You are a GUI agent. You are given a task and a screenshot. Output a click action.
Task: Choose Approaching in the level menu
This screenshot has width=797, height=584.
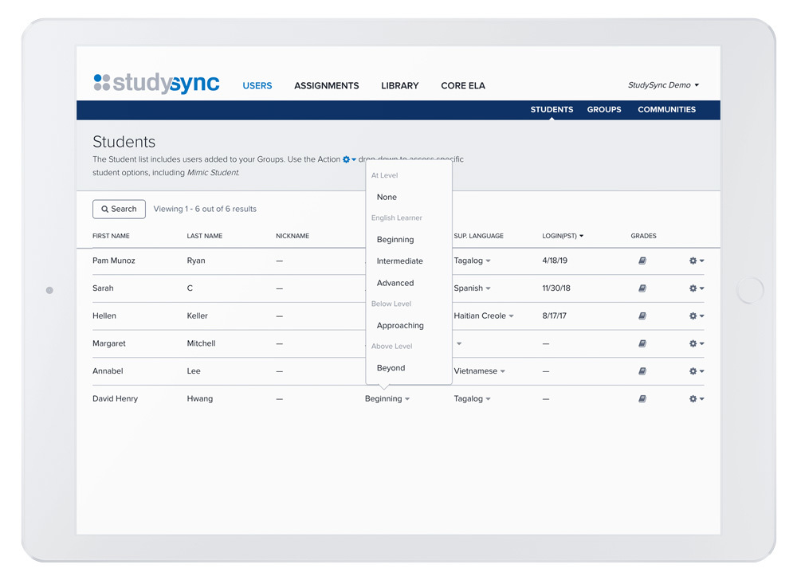[x=400, y=326]
